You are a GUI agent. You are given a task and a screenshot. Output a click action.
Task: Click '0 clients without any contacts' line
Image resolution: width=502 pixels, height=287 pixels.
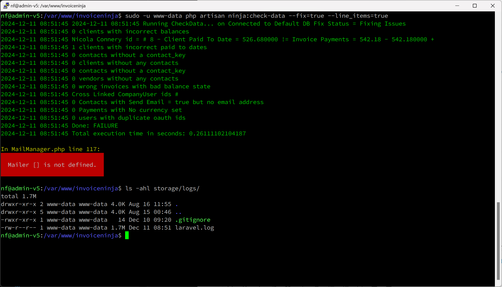pos(90,63)
